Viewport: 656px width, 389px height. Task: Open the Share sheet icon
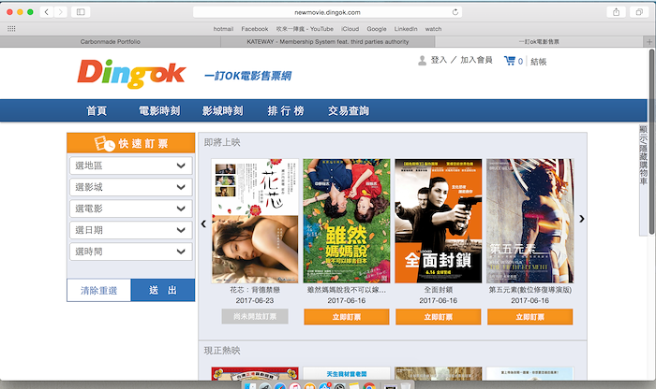click(x=617, y=12)
